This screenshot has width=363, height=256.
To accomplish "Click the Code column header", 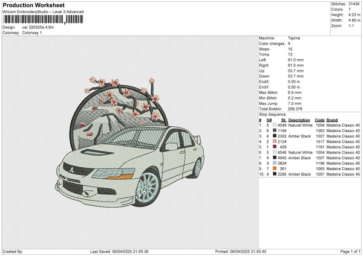I will [319, 120].
